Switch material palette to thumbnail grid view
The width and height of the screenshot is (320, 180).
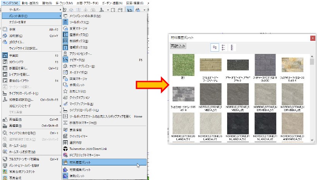pos(214,47)
